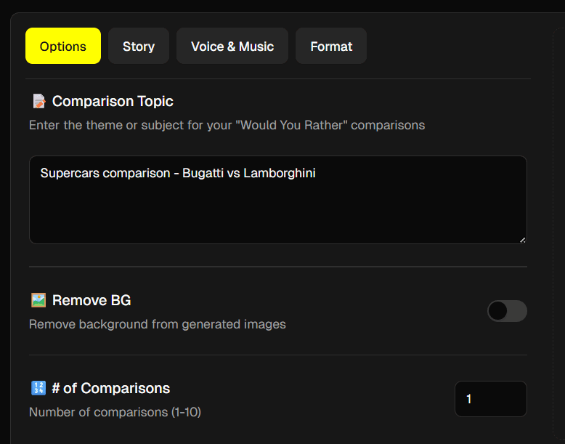Click 'Number of comparisons (1-10)' hint text
The height and width of the screenshot is (444, 565).
(115, 412)
